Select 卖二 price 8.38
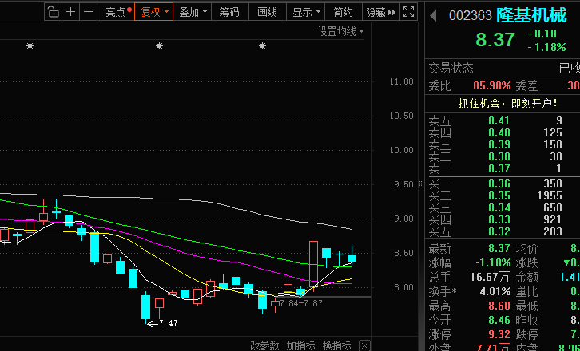The height and width of the screenshot is (351, 580). click(x=499, y=156)
